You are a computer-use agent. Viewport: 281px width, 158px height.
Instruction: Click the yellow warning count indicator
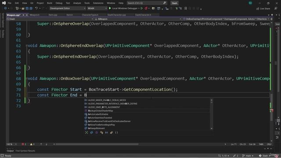click(x=32, y=144)
